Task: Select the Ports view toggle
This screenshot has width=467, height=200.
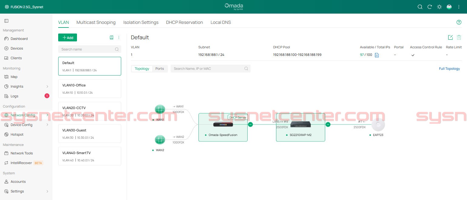Action: [x=160, y=69]
